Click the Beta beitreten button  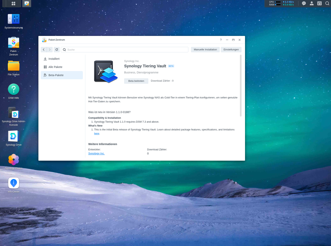click(136, 81)
